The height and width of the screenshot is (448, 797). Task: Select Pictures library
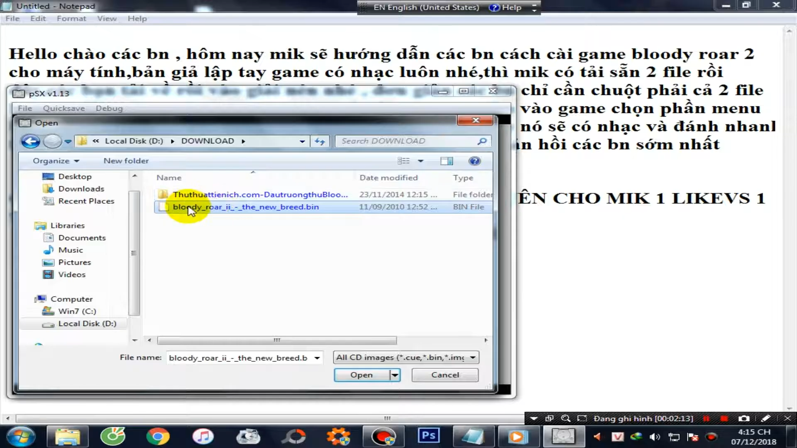74,263
